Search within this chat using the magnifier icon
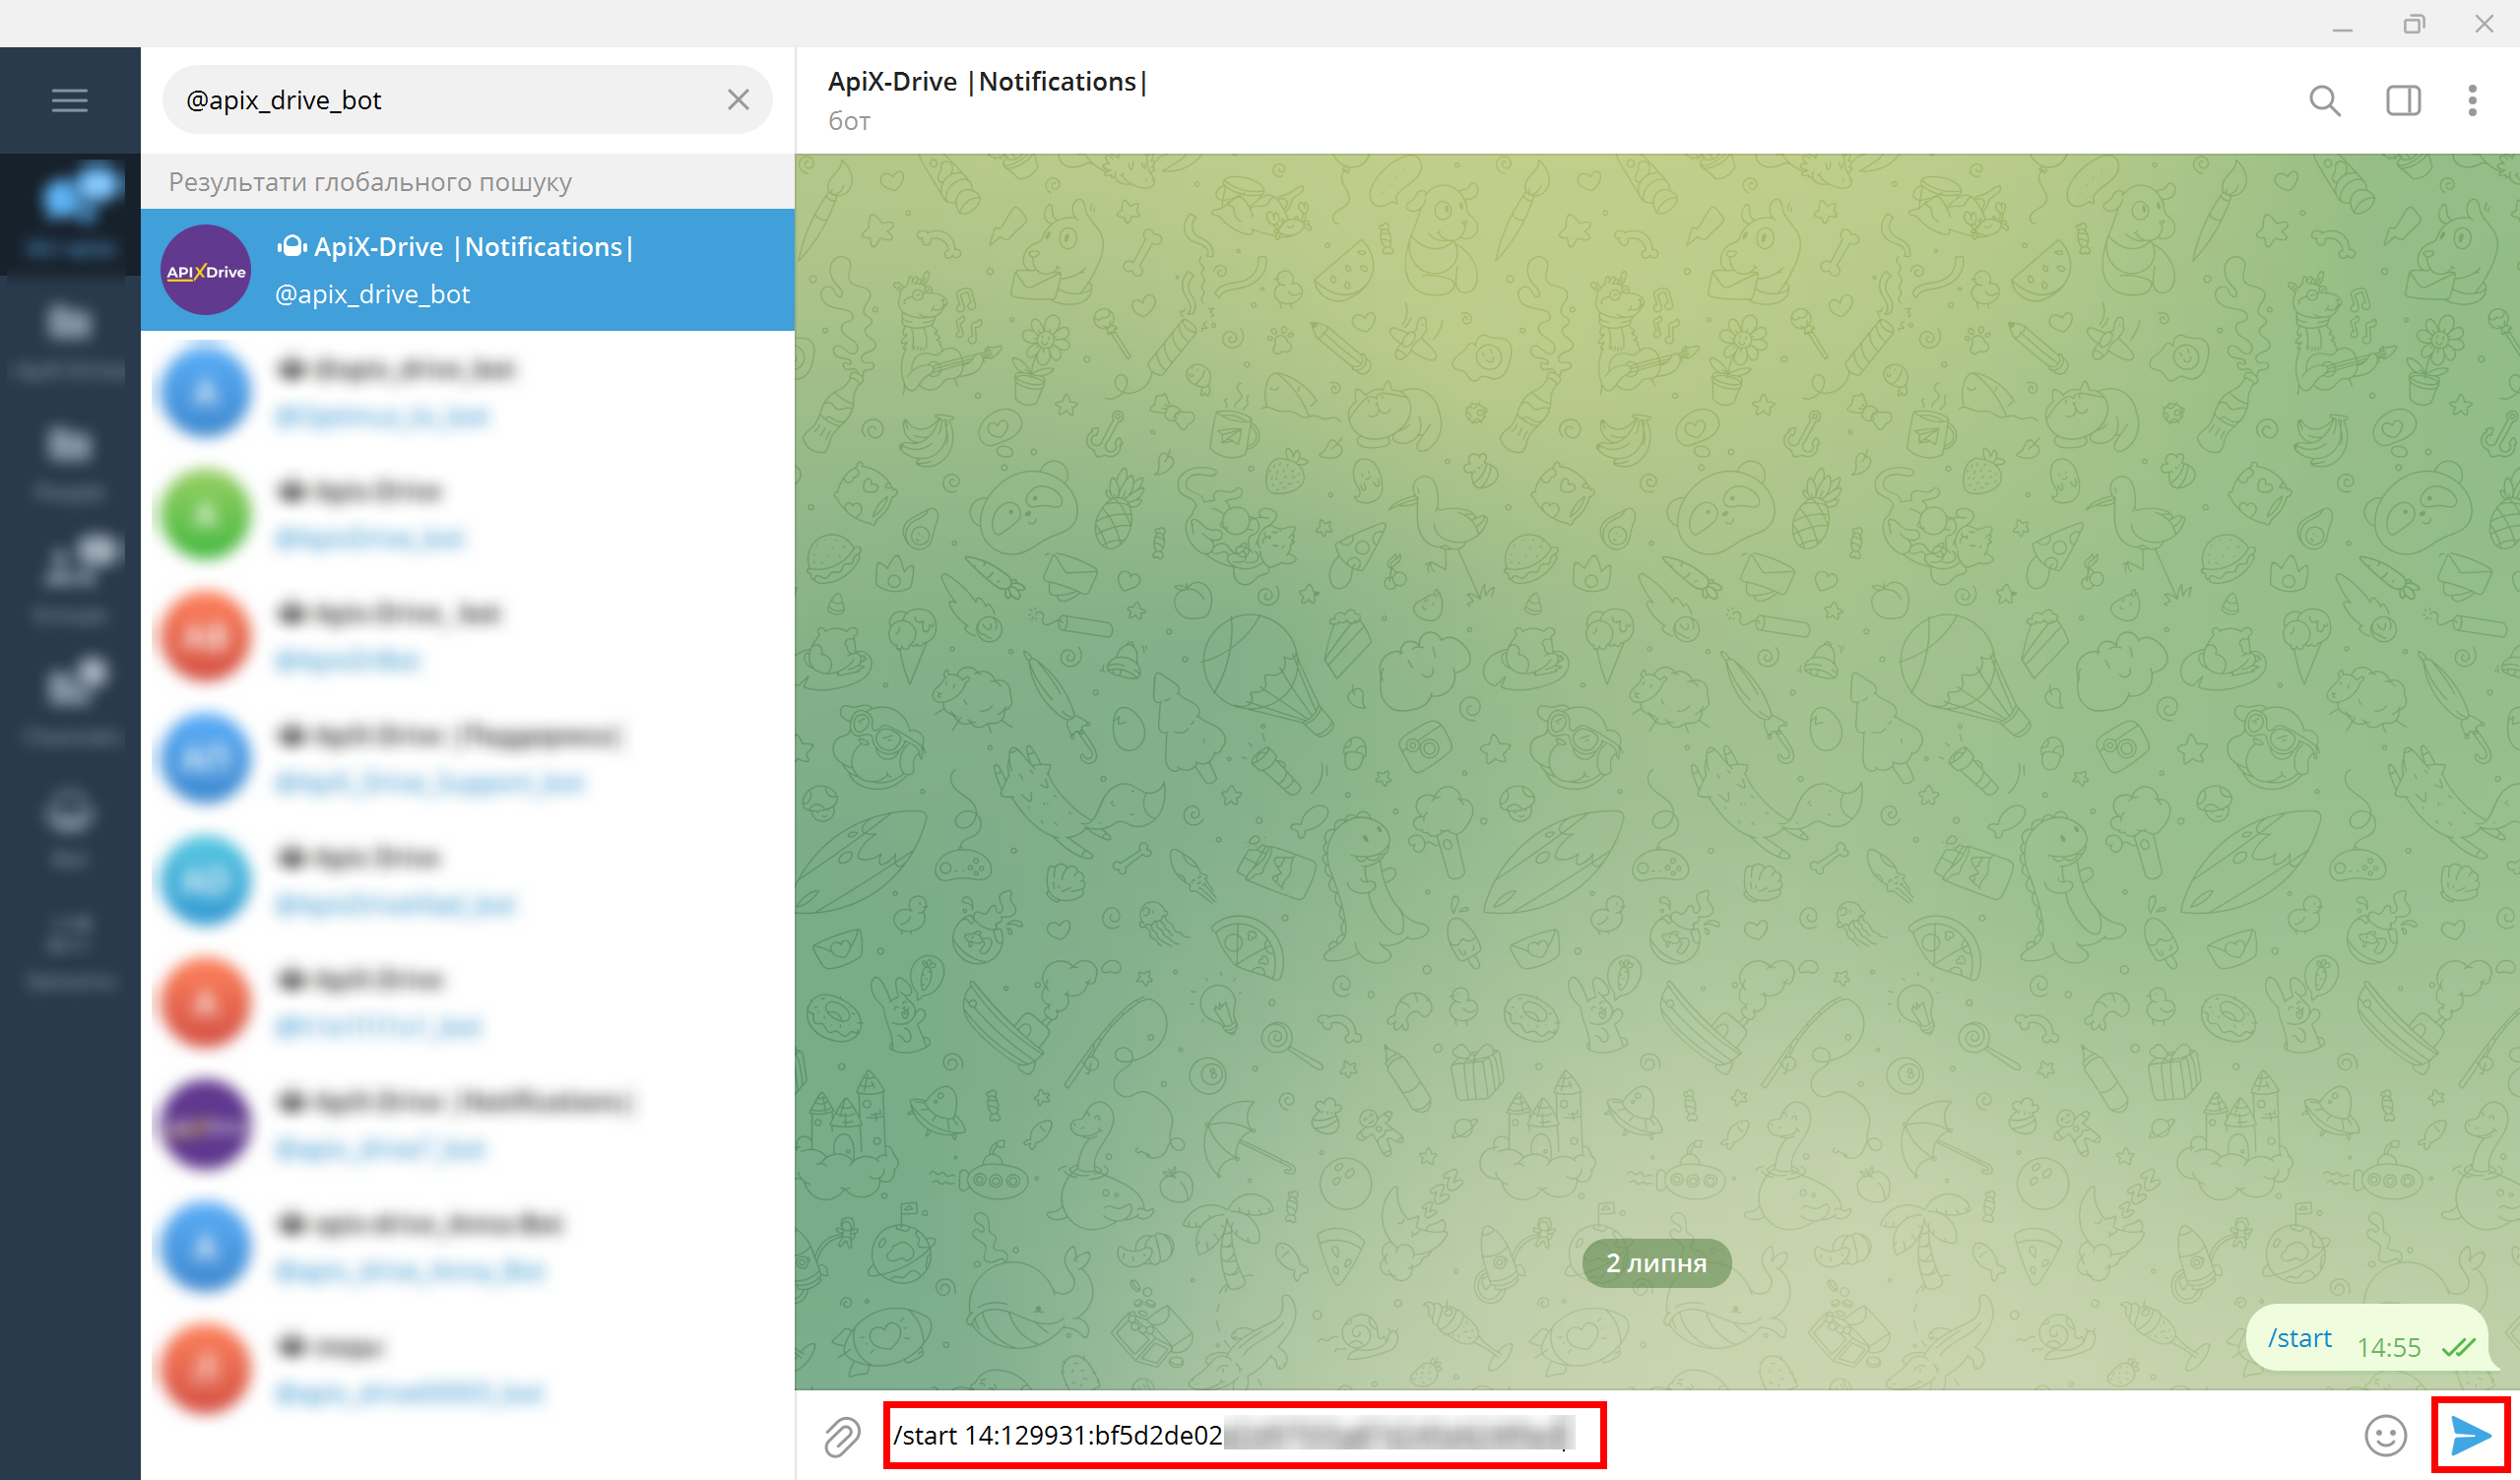The image size is (2520, 1480). (2325, 100)
